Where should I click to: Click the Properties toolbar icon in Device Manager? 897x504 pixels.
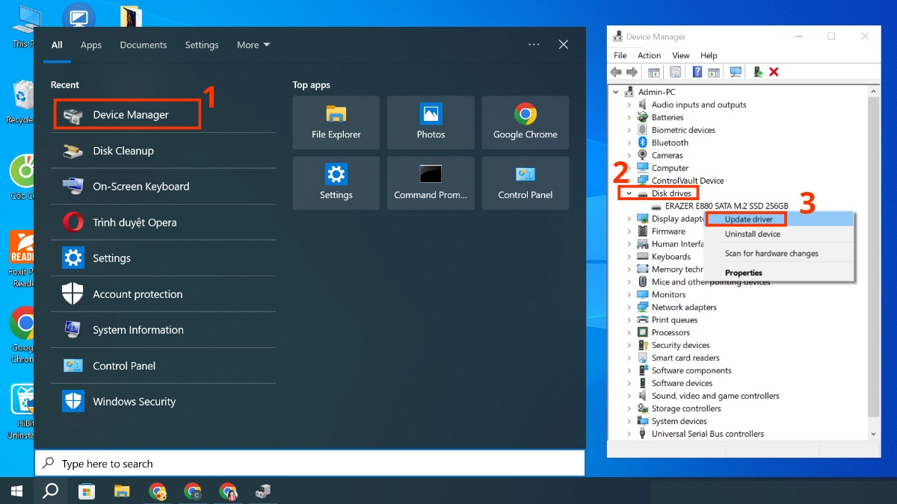tap(675, 72)
